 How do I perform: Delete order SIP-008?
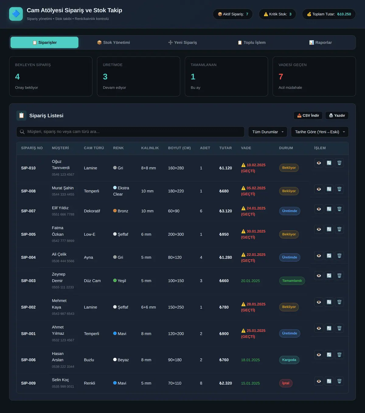(339, 189)
